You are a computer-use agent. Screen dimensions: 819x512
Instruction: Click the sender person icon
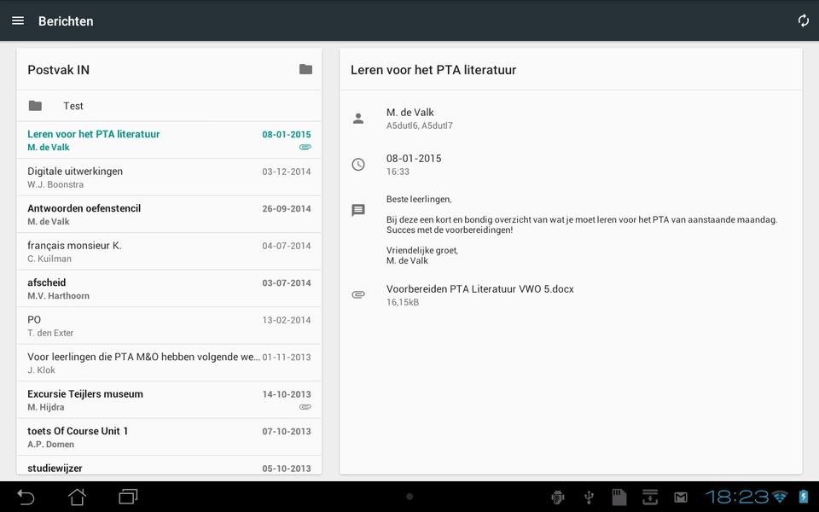tap(358, 119)
